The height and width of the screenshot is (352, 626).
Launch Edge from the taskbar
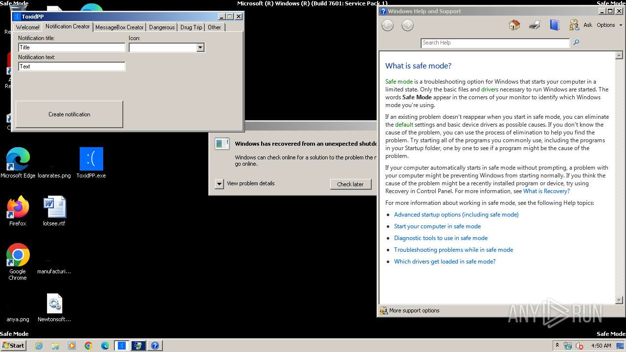(x=105, y=346)
